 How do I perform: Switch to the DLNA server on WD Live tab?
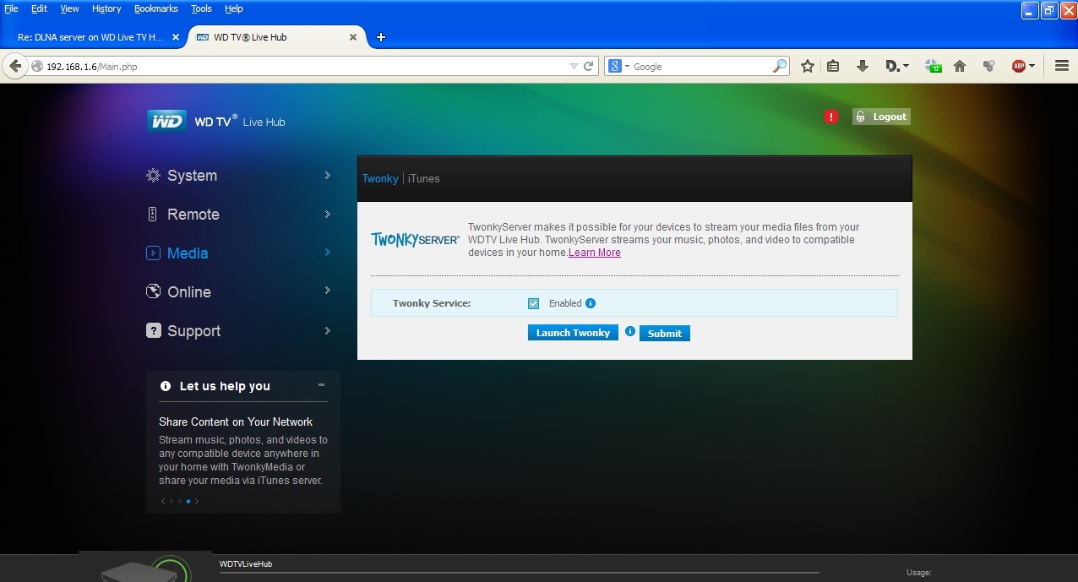pos(93,37)
